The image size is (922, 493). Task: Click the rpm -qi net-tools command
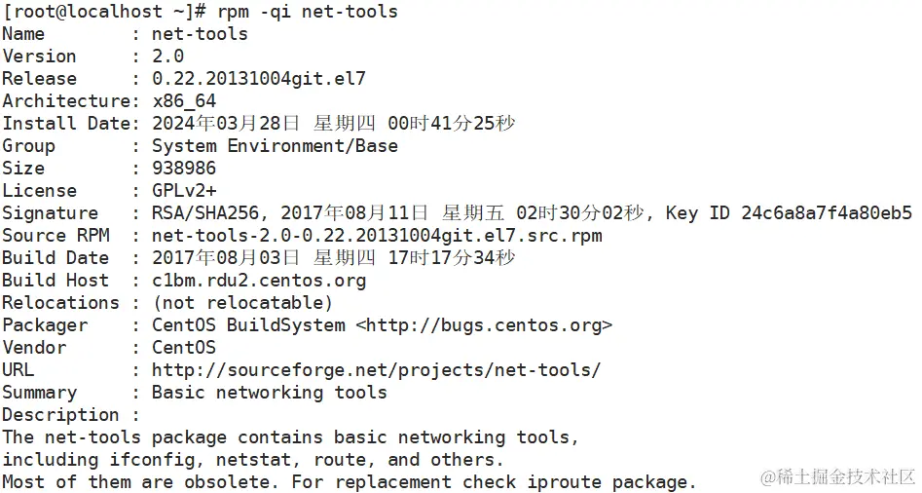308,11
